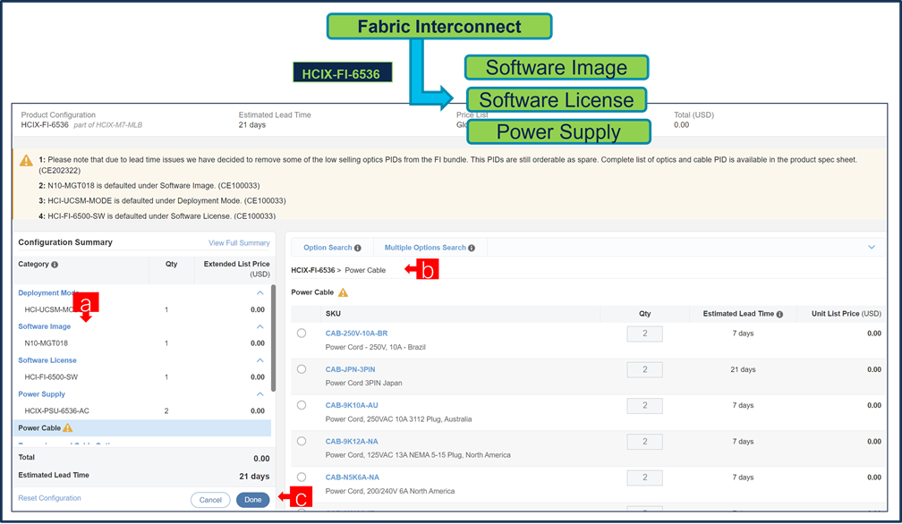Click the View Full Summary link
The width and height of the screenshot is (902, 524).
click(239, 243)
